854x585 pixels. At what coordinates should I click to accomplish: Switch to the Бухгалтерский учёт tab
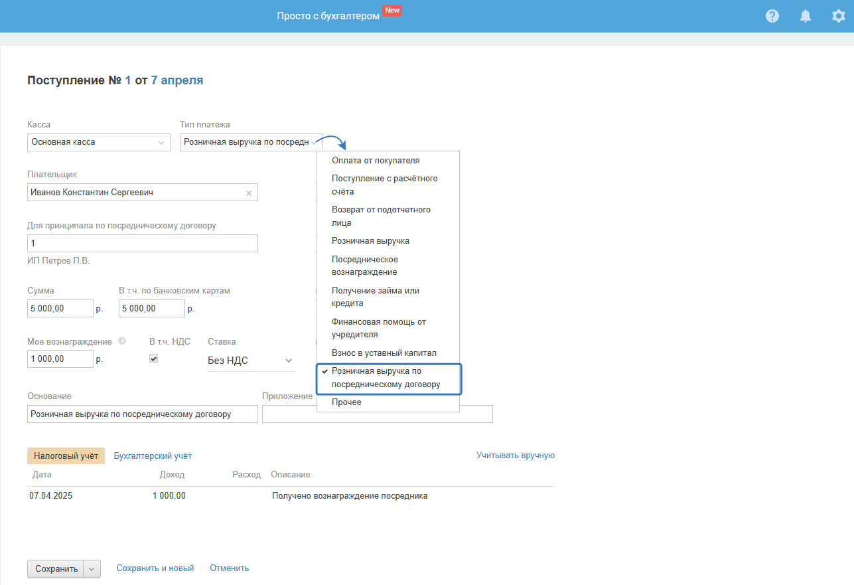tap(153, 456)
